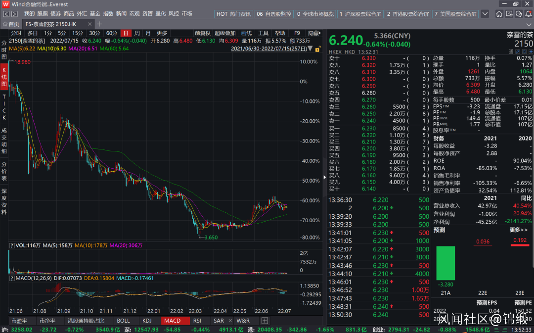
Task: Switch to 1分 chart period
Action: click(48, 33)
